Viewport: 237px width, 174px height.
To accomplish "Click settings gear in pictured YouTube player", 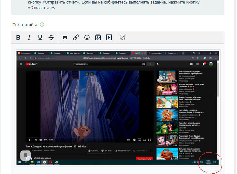I will click(134, 140).
